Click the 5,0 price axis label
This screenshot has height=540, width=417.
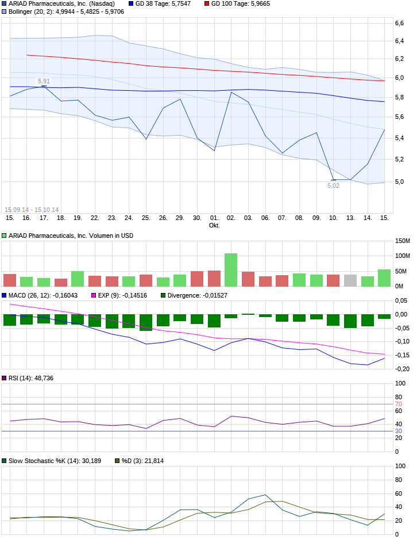(x=399, y=182)
